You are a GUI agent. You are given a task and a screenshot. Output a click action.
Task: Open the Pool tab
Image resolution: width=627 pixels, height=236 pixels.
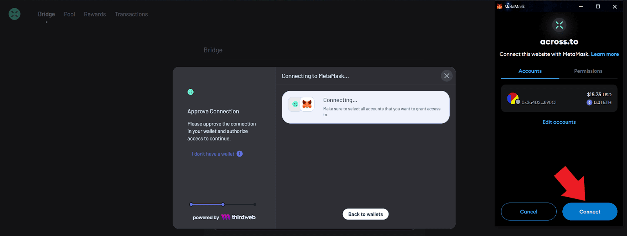[69, 14]
